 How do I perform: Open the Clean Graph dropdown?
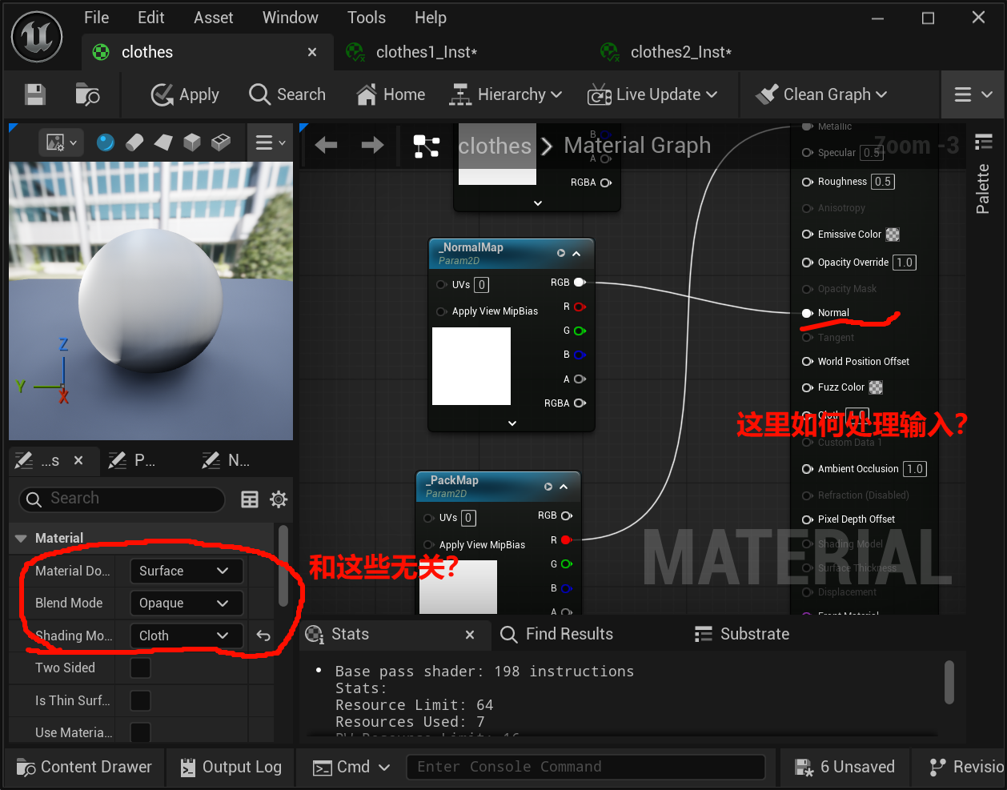821,94
